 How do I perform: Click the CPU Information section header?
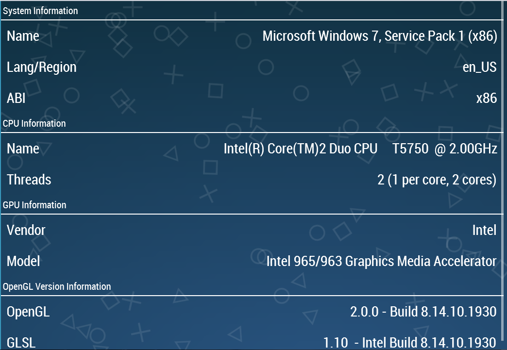click(x=34, y=123)
